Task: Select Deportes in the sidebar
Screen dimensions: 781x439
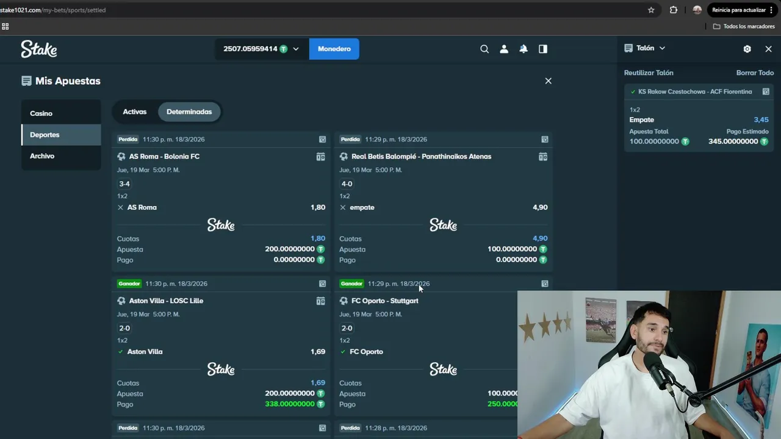Action: pos(61,135)
